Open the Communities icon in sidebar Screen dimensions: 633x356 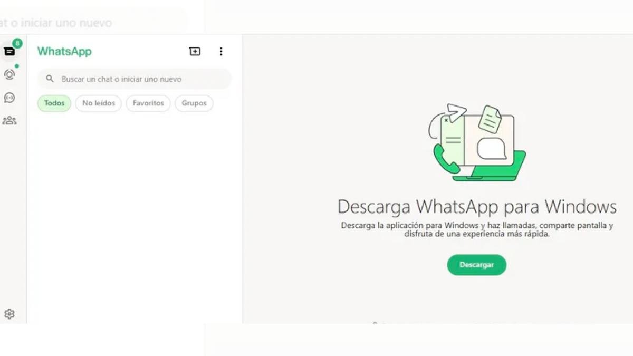pyautogui.click(x=9, y=121)
